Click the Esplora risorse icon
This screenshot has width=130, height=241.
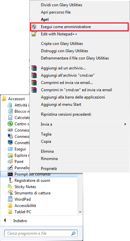(10, 155)
